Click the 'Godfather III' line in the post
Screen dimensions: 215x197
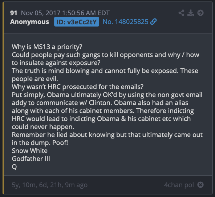tap(31, 158)
